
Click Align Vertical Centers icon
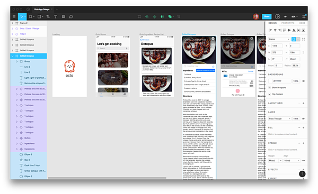[289, 30]
